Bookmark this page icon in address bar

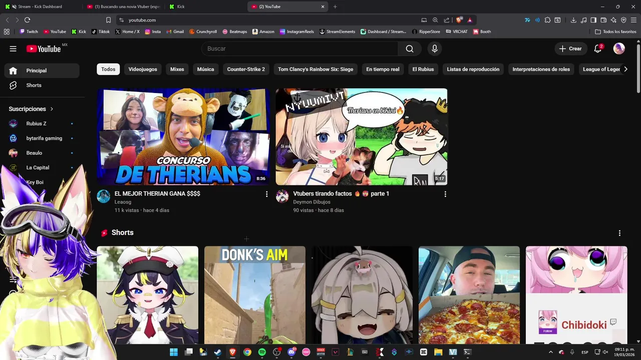pyautogui.click(x=108, y=20)
